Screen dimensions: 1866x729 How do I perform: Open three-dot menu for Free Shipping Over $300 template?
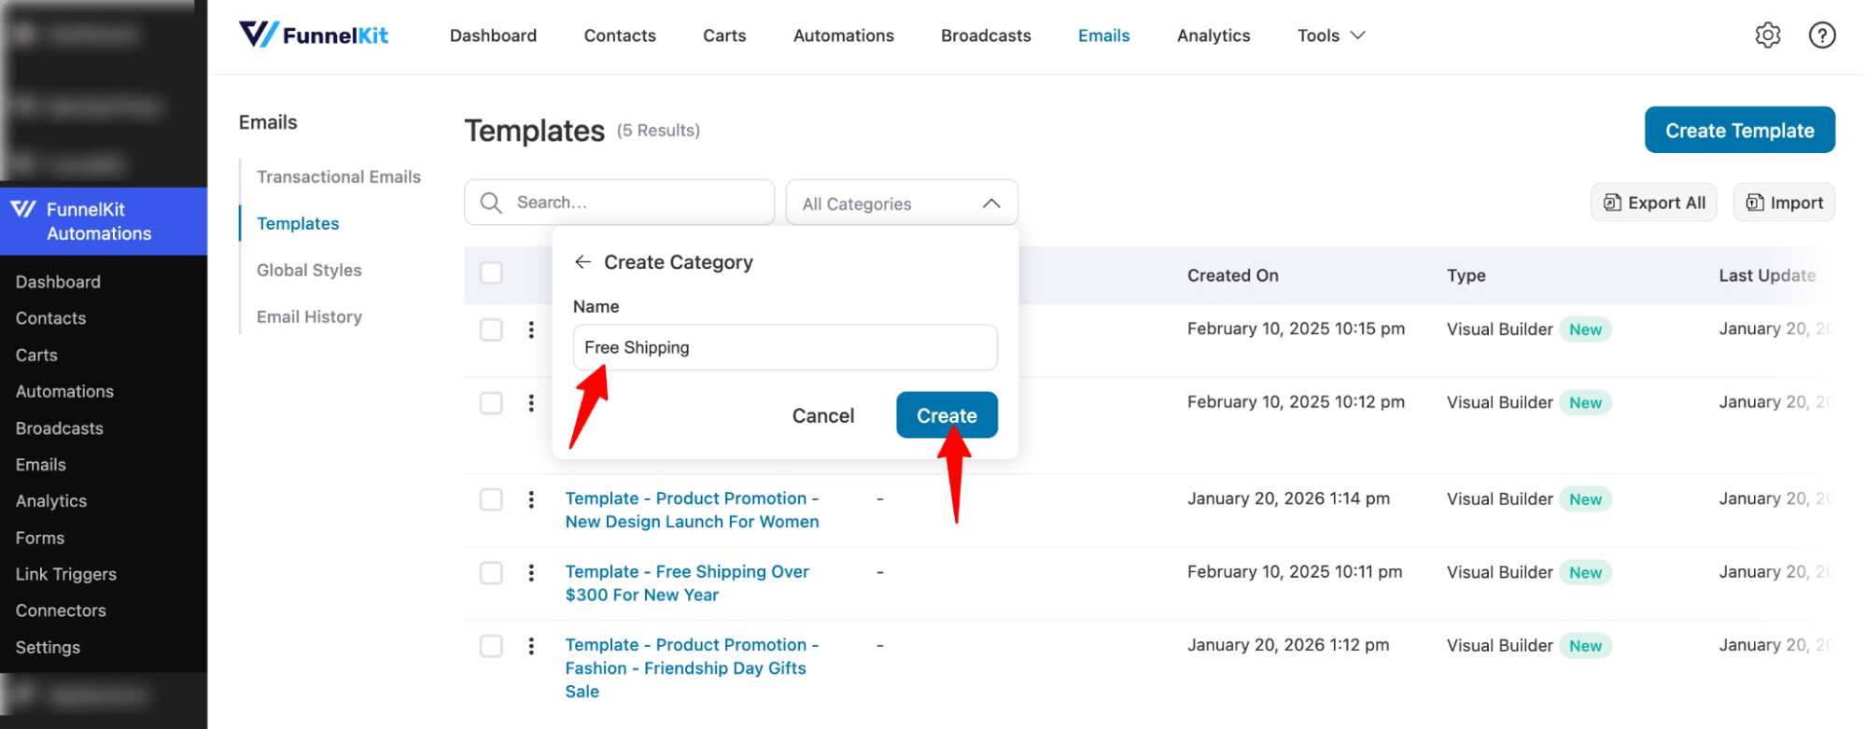pos(531,572)
